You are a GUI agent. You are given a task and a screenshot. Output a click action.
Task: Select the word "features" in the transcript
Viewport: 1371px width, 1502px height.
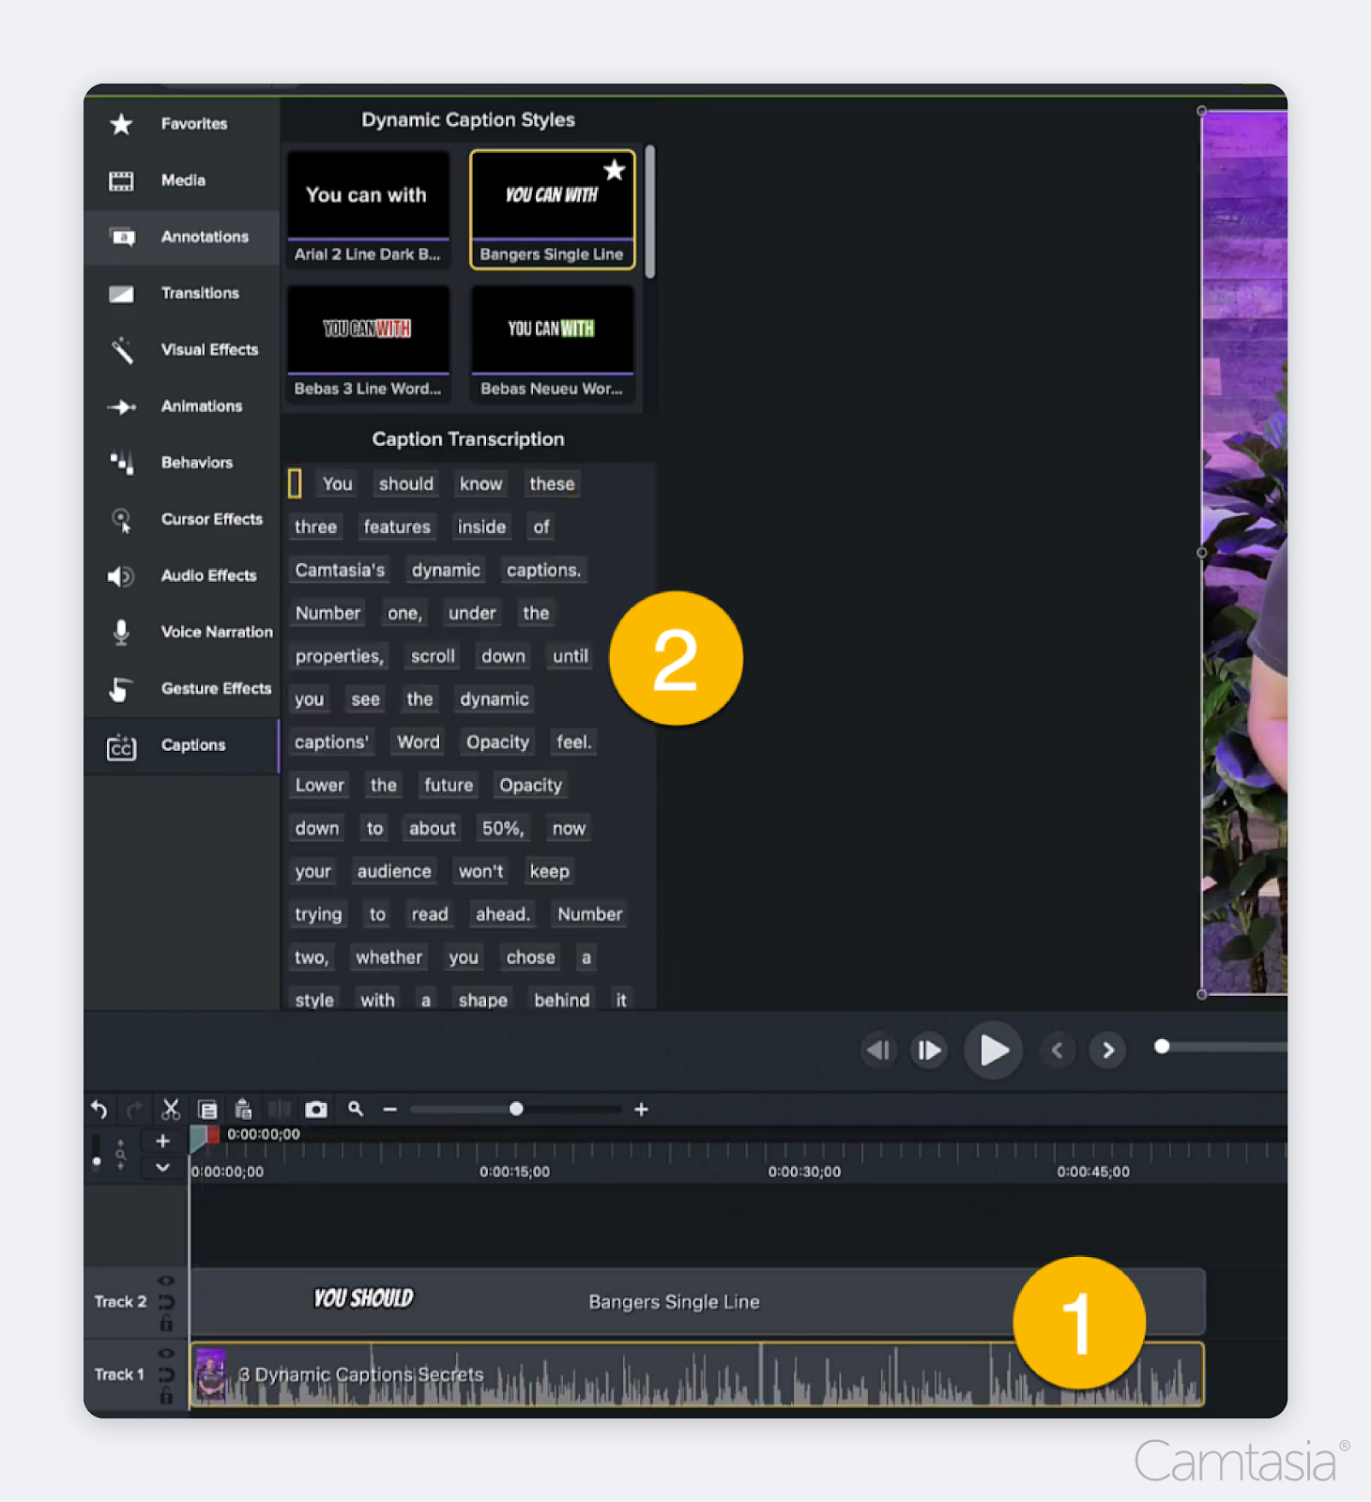(x=397, y=527)
